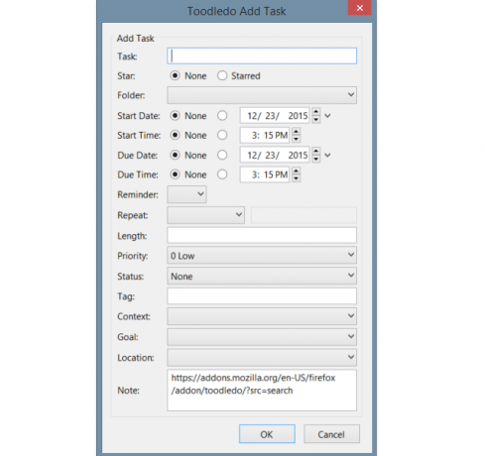485x456 pixels.
Task: Expand the Repeat dropdown
Action: pos(206,215)
